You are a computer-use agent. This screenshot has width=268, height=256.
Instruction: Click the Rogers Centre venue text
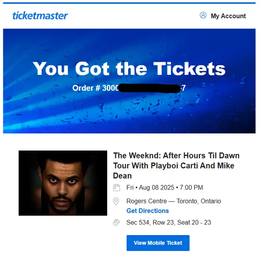click(x=147, y=201)
